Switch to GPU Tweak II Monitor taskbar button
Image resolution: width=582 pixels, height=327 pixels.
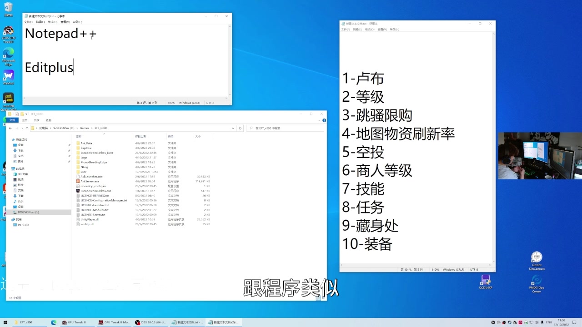114,322
